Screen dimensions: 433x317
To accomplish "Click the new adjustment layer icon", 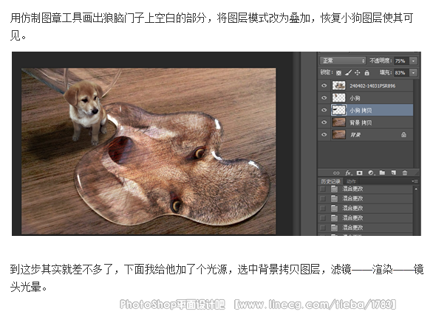I will point(371,173).
